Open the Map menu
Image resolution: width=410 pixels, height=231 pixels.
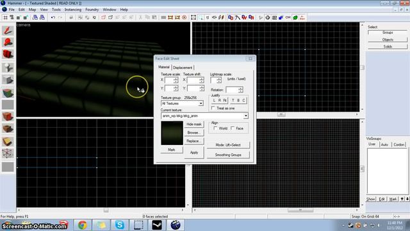click(x=32, y=10)
